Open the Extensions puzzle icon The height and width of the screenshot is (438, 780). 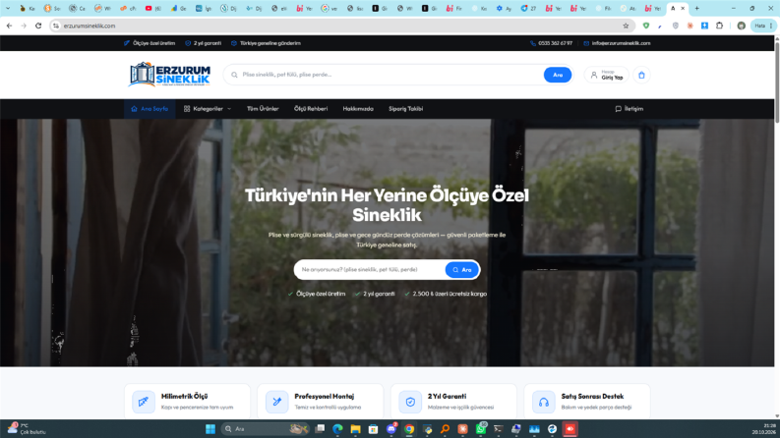point(719,26)
